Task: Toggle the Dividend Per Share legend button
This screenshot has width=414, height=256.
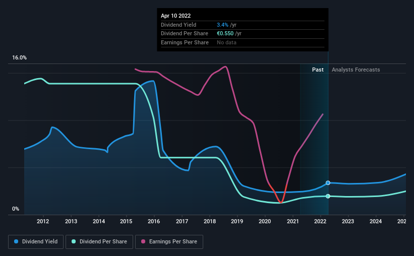Action: 99,242
